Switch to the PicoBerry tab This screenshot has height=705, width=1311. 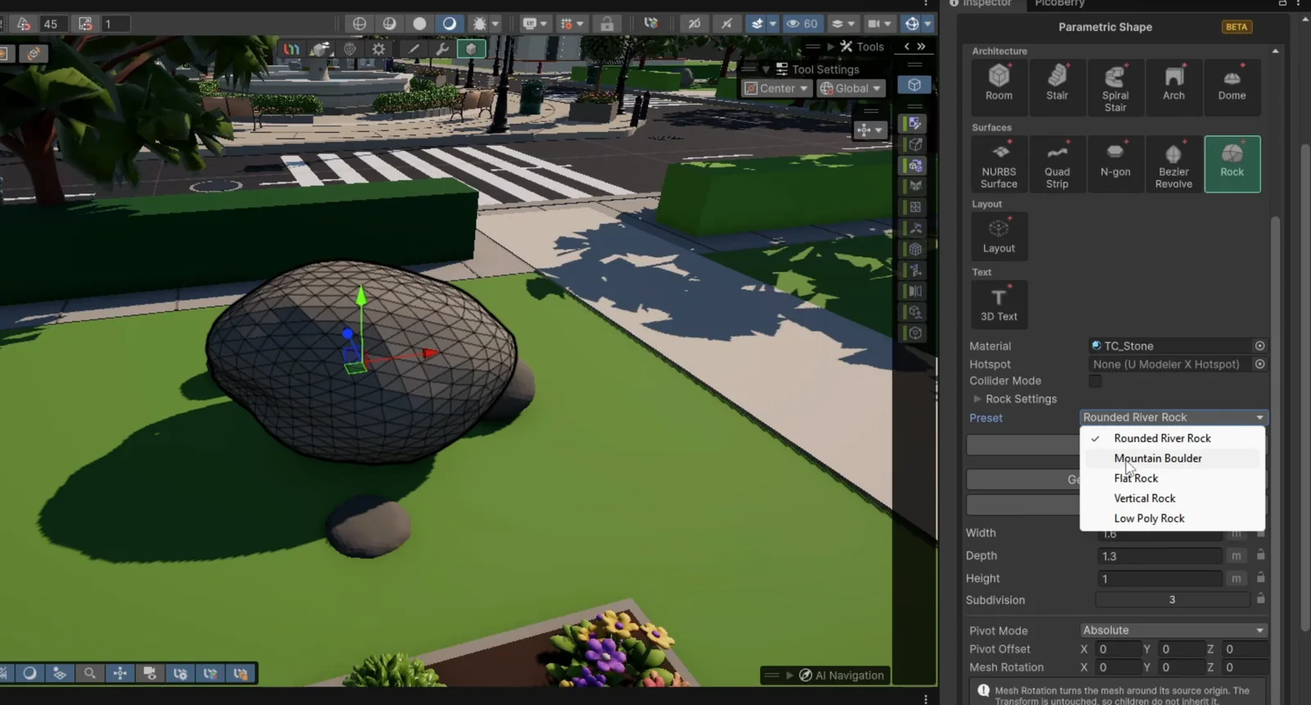coord(1059,3)
